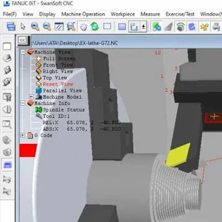This screenshot has width=222, height=222.
Task: Click the sidebar icon right below the highlighted blue one
Action: pos(7,179)
